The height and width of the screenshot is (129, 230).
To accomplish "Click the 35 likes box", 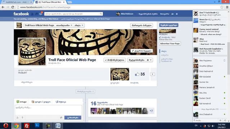I will (140, 74).
